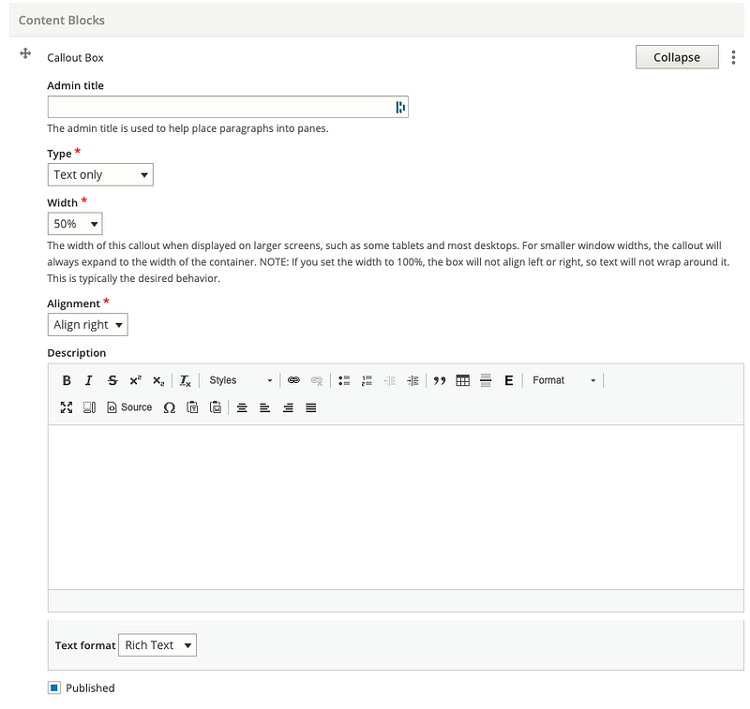
Task: Paste as plain text
Action: [192, 407]
